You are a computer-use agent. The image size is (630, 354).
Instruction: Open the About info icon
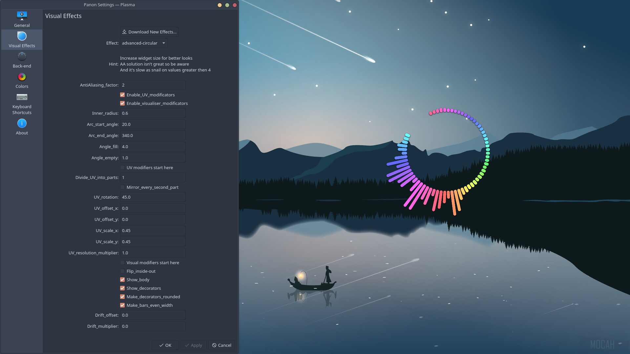tap(22, 123)
